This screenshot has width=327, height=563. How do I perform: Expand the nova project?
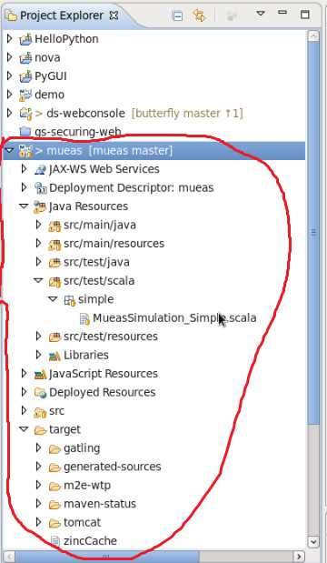click(x=10, y=57)
